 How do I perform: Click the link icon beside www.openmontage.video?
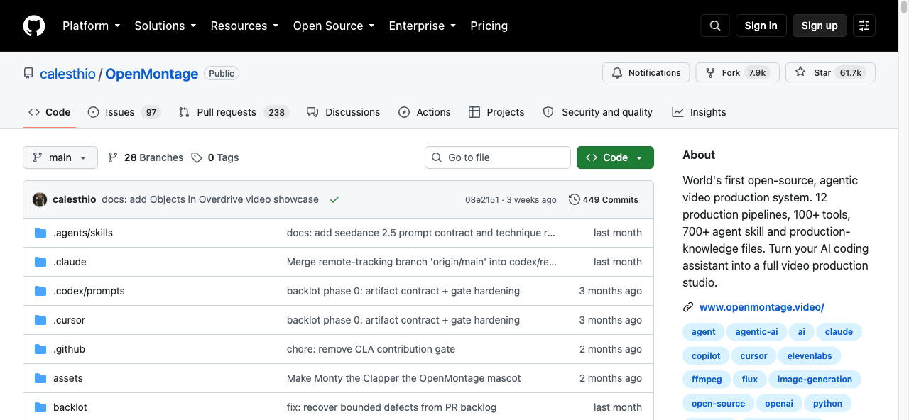(x=688, y=307)
